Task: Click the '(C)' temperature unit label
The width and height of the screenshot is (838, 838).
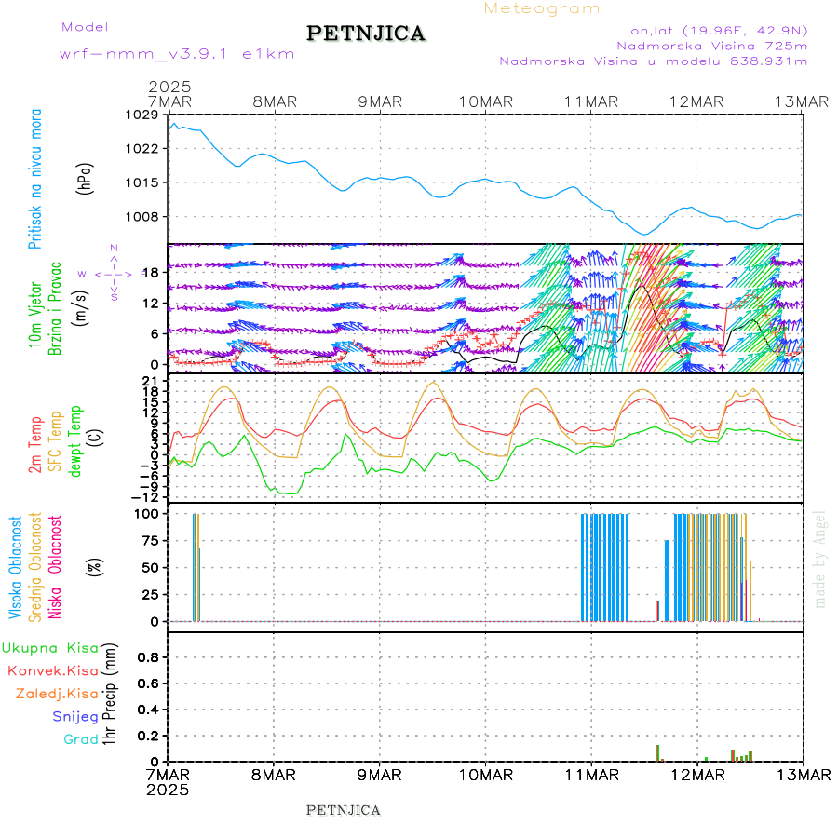Action: point(95,439)
